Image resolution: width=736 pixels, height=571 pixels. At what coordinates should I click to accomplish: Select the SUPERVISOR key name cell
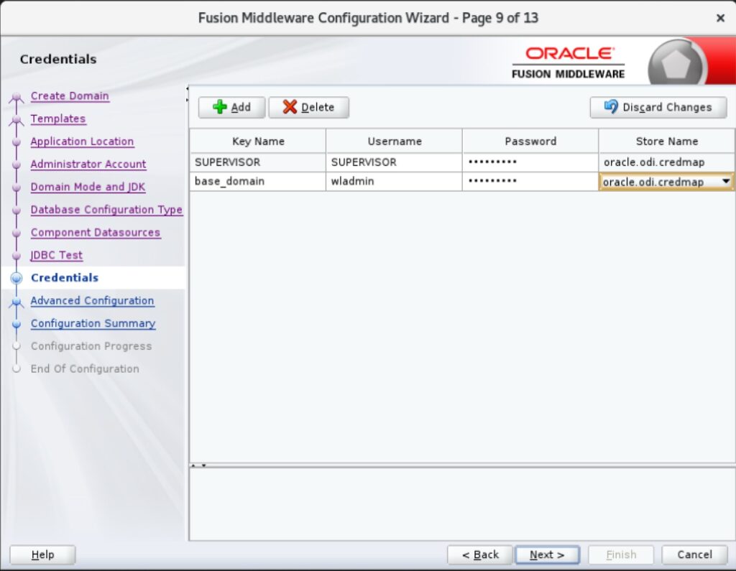(258, 162)
